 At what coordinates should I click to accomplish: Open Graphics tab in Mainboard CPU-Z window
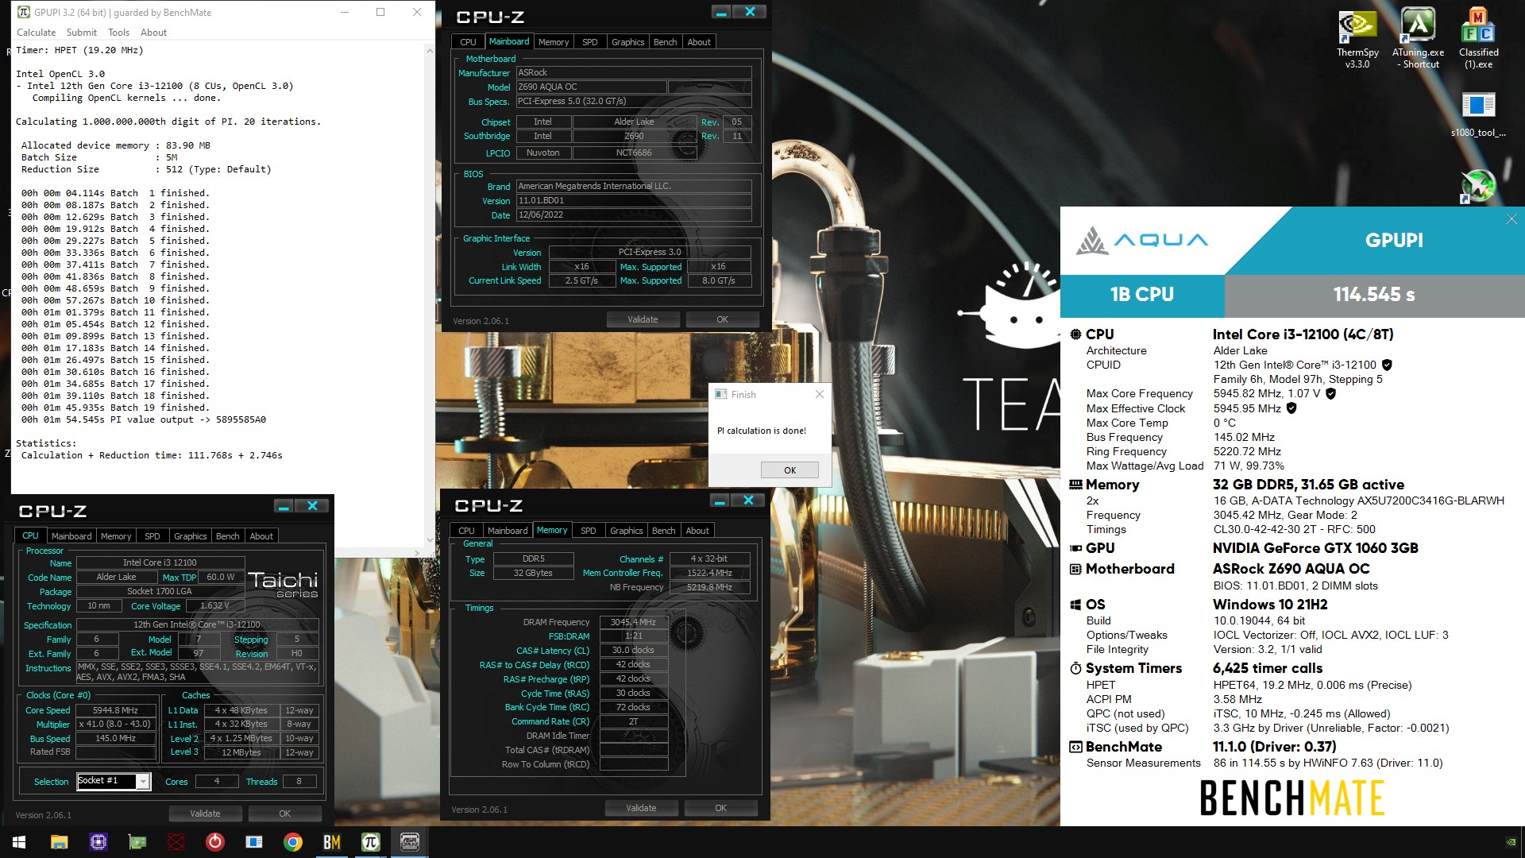point(627,42)
